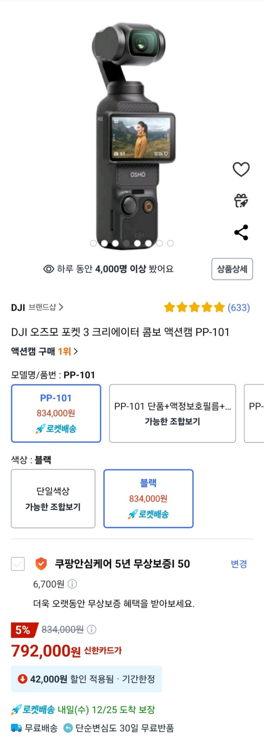264x744 pixels.
Task: Expand 단일색상 가능한 조합보기 option
Action: click(x=53, y=498)
